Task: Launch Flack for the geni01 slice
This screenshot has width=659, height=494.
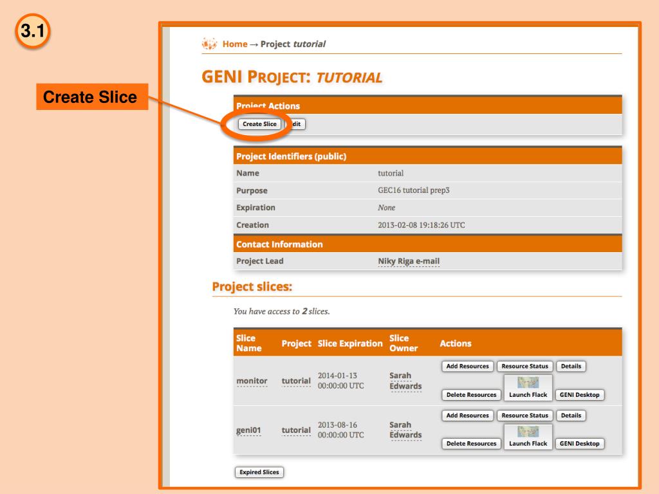Action: [528, 437]
